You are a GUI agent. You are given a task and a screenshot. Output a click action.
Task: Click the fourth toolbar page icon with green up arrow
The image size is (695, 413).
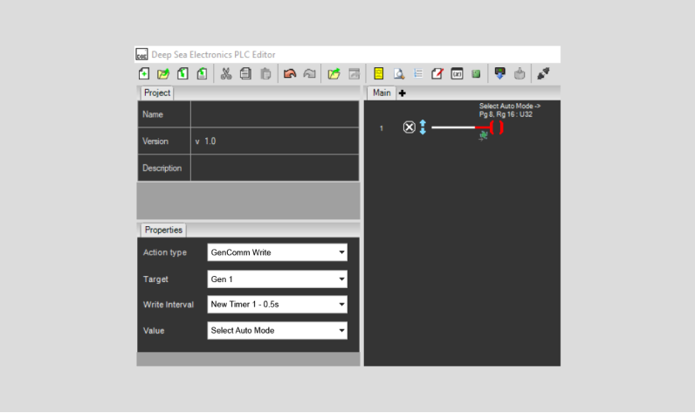202,73
